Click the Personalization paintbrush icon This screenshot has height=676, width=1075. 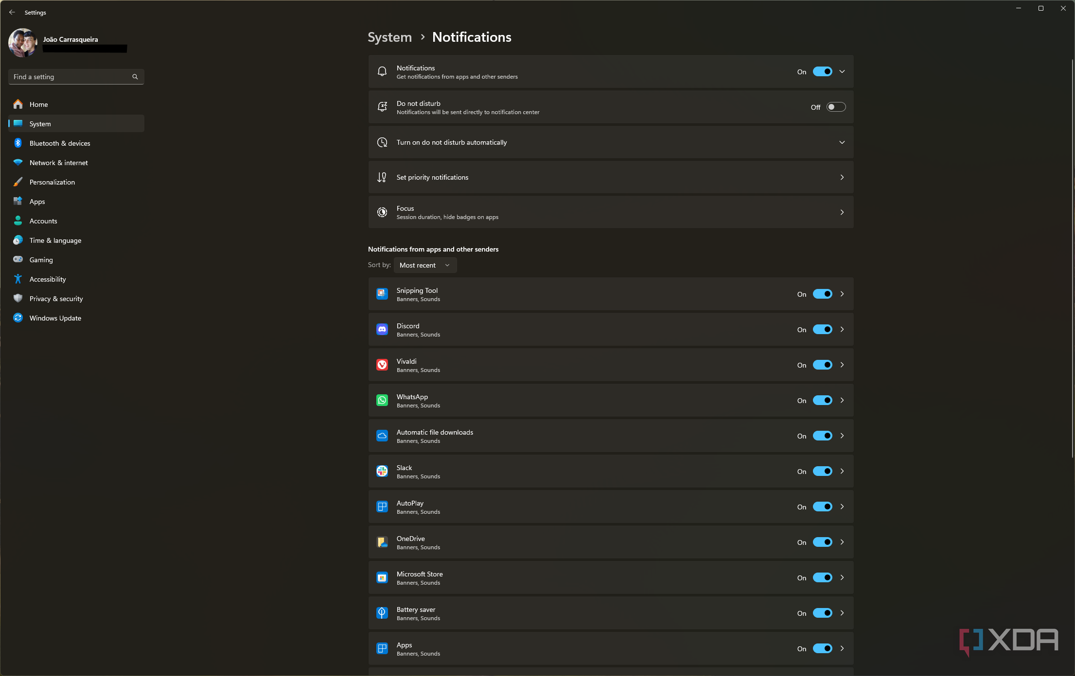[18, 182]
